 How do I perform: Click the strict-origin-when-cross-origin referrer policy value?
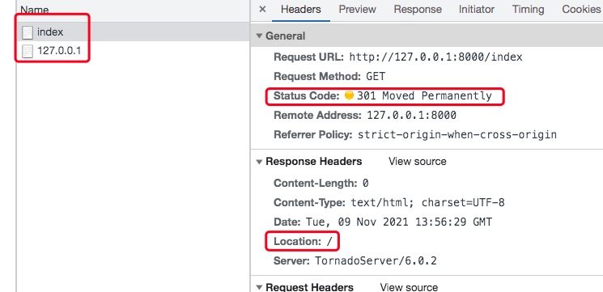pos(457,135)
